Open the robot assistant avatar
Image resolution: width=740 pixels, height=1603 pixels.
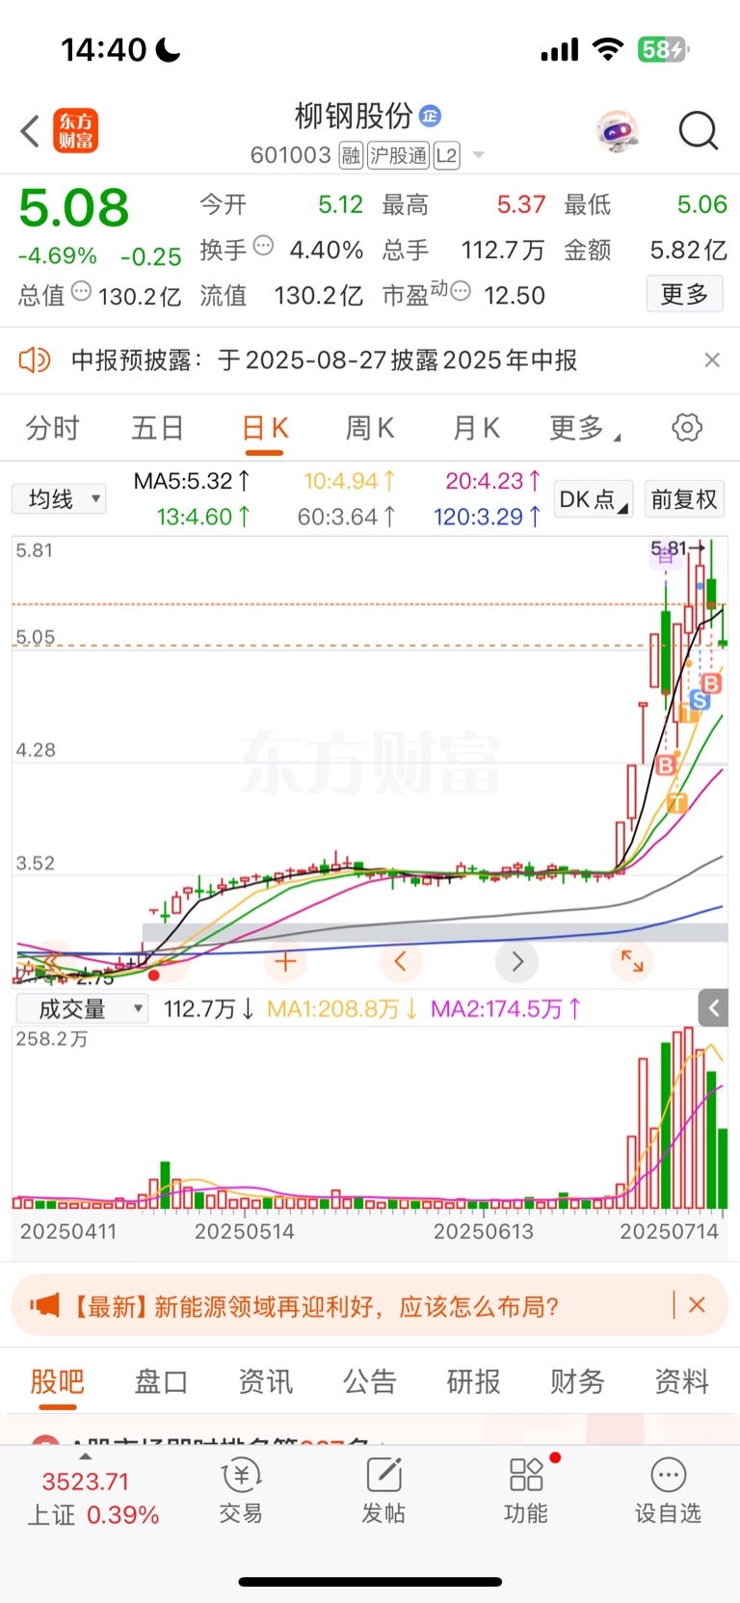618,131
